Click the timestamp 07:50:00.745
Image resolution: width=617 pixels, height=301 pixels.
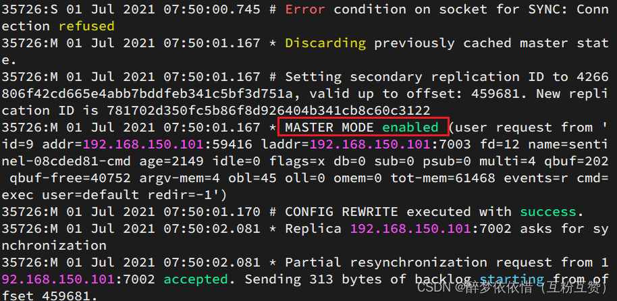point(212,9)
